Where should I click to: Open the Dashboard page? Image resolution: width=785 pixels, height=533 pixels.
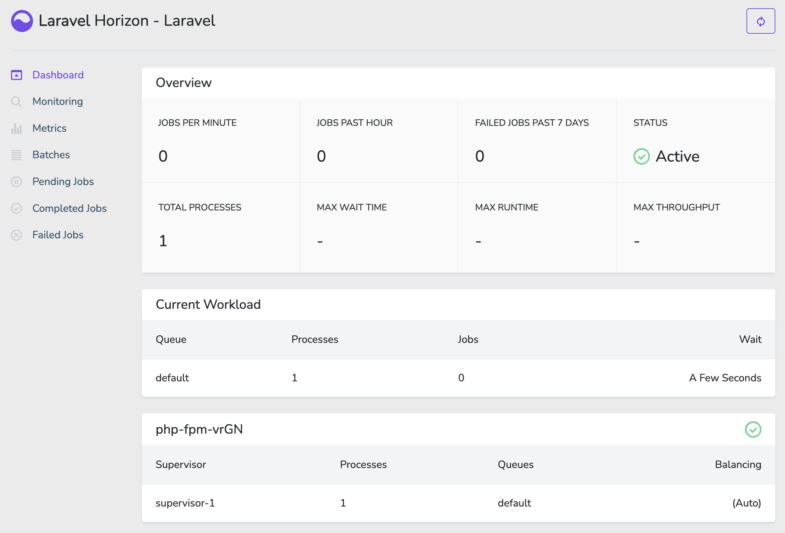point(58,75)
